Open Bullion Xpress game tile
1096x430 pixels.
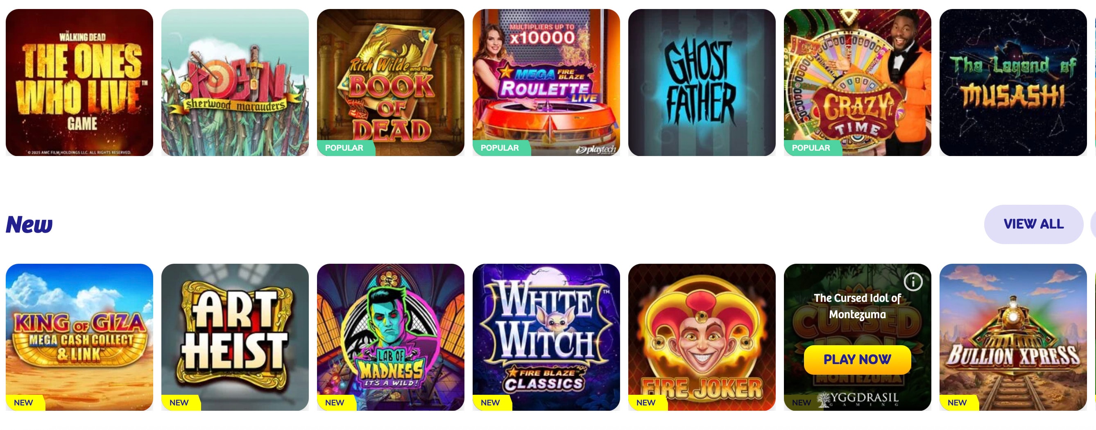click(1013, 337)
